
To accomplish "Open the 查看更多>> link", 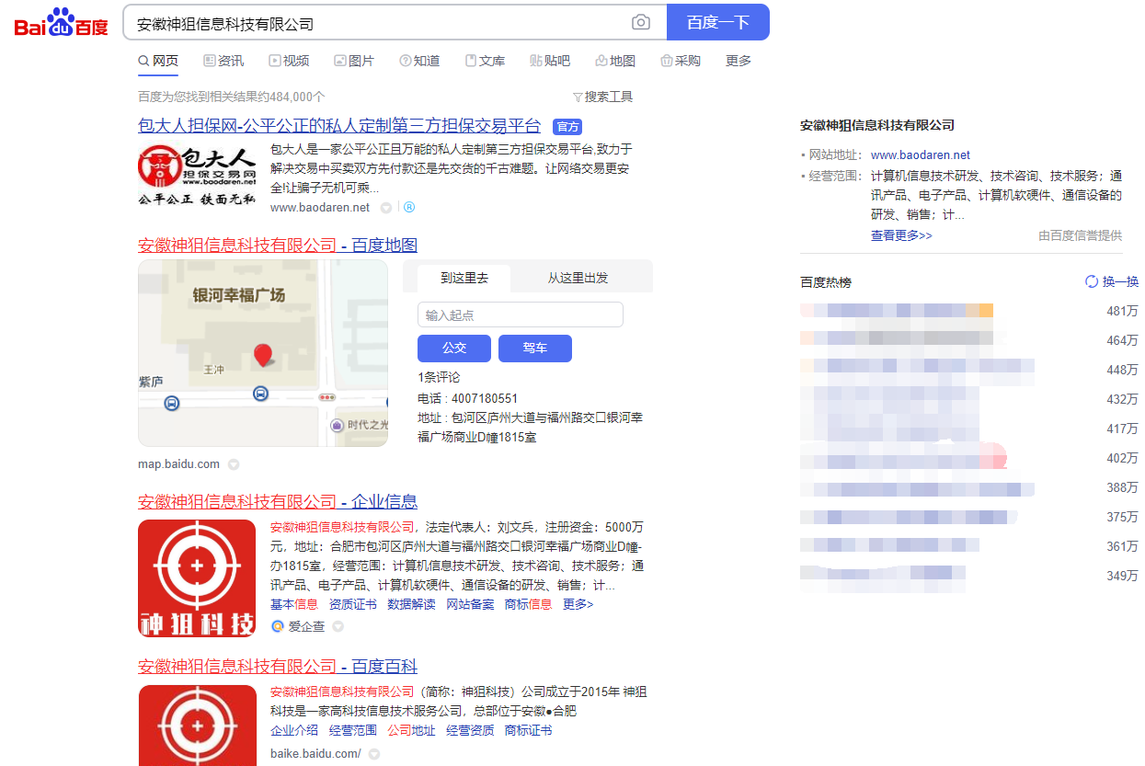I will click(901, 235).
